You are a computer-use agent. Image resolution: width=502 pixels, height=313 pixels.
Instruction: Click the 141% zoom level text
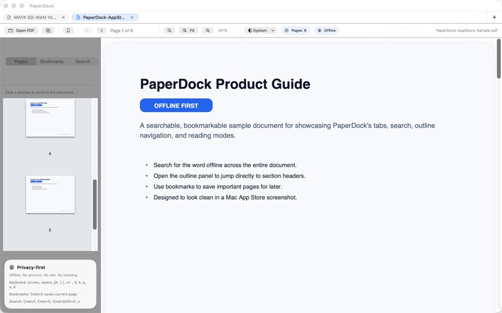(x=222, y=31)
